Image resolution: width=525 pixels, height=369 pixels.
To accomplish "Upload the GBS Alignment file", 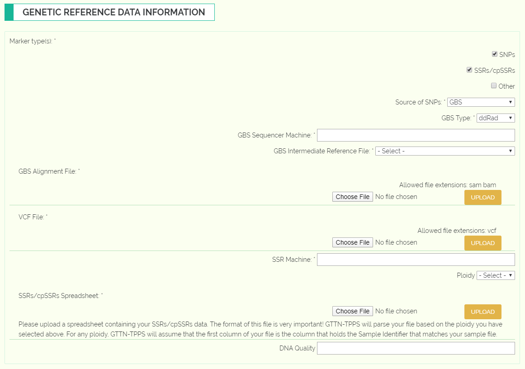I will [x=482, y=197].
